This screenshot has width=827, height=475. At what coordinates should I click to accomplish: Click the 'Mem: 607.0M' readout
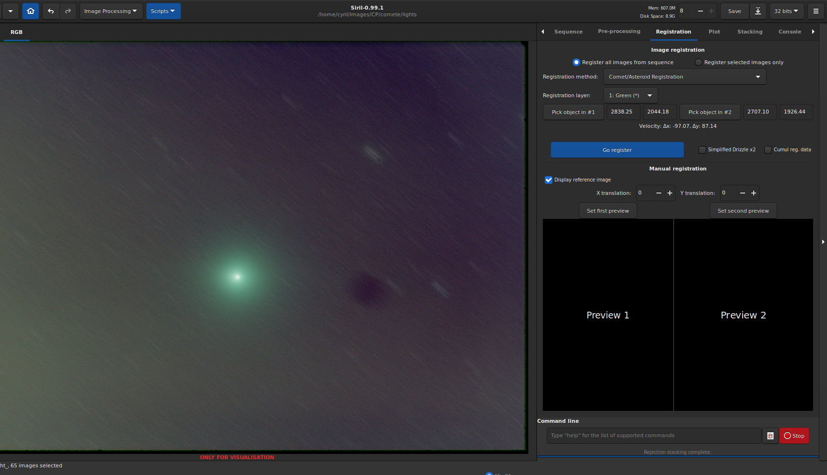tap(662, 8)
